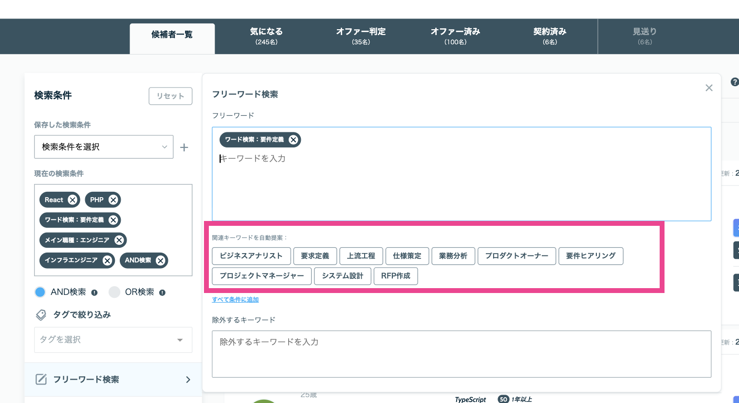Viewport: 739px width, 403px height.
Task: Expand the フリーワード検索 section chevron
Action: coord(188,380)
